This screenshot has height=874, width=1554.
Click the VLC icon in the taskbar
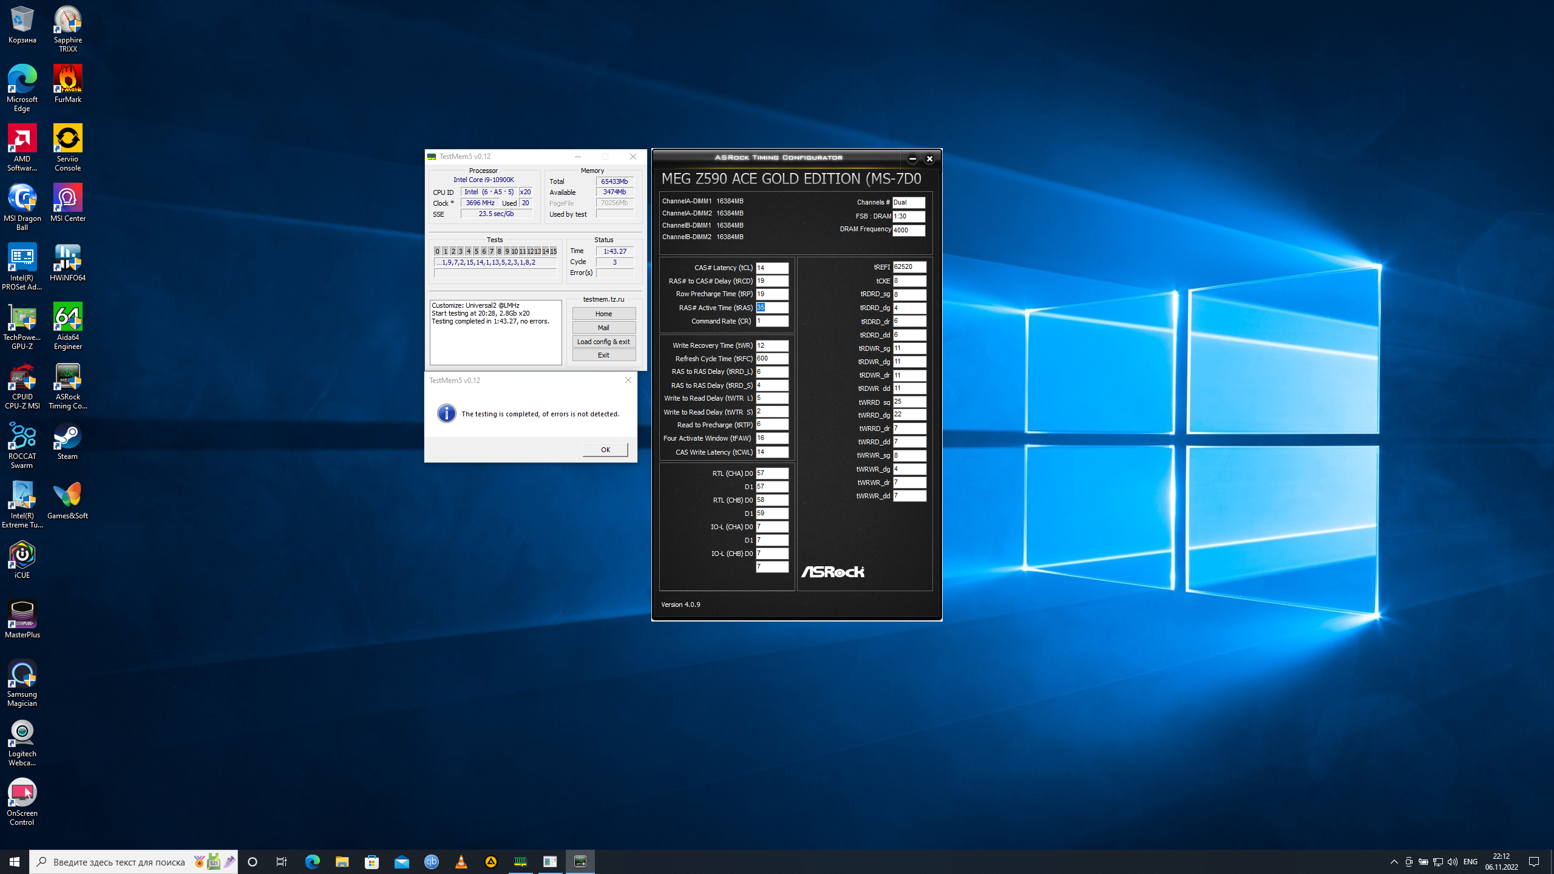click(461, 862)
